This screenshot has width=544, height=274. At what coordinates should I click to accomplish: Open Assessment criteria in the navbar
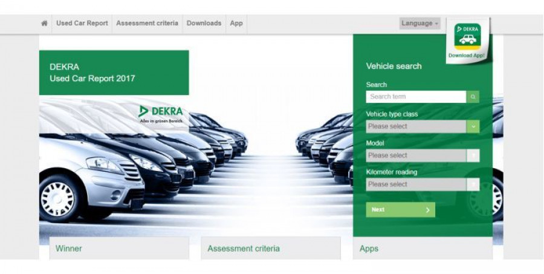[147, 23]
